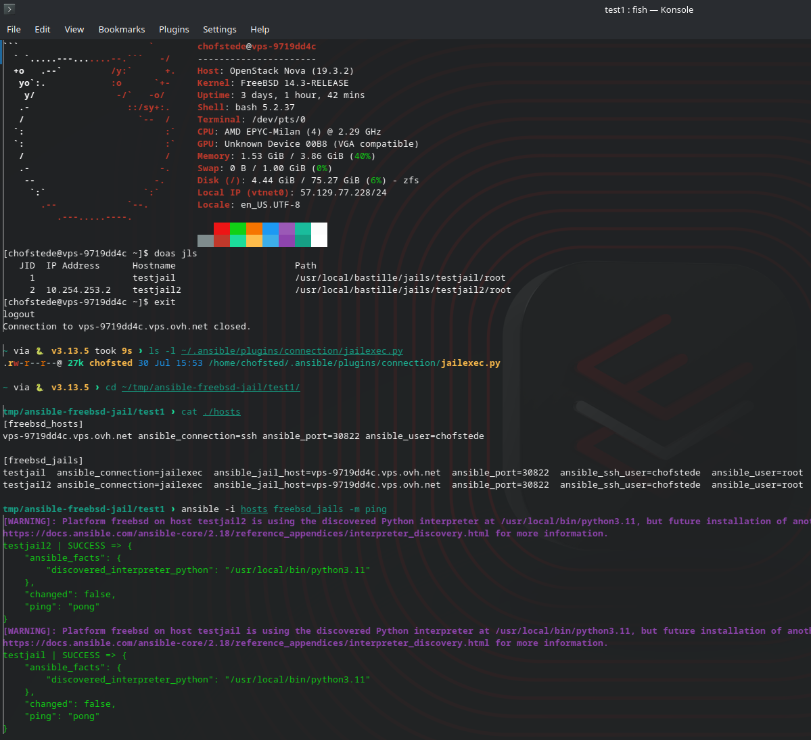811x740 pixels.
Task: Open the Settings menu
Action: click(x=220, y=29)
